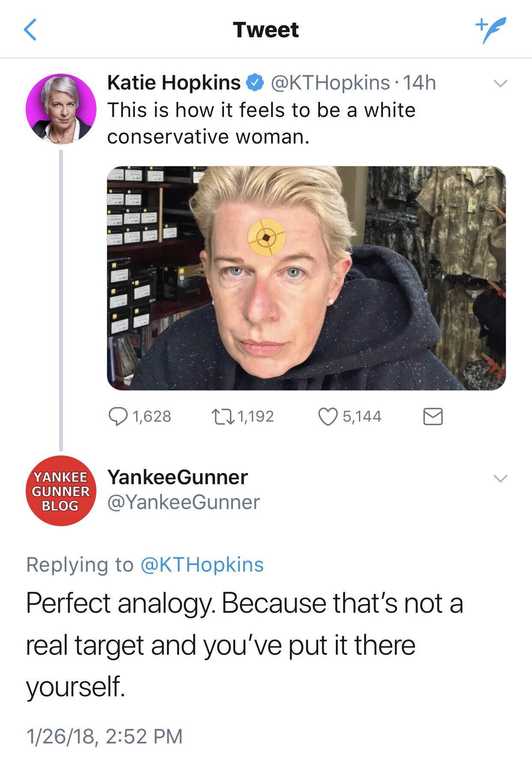Open the purple-background profile avatar
The width and height of the screenshot is (532, 761).
click(61, 109)
